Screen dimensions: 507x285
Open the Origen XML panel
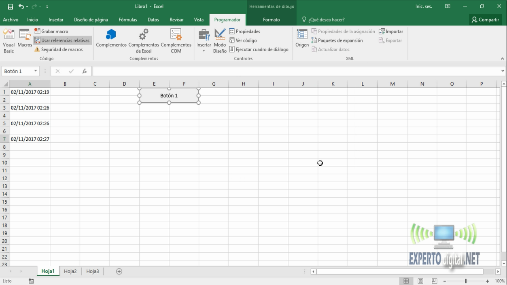pos(302,39)
